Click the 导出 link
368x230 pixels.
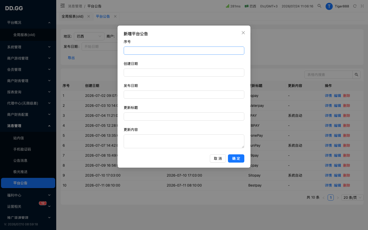point(71,58)
